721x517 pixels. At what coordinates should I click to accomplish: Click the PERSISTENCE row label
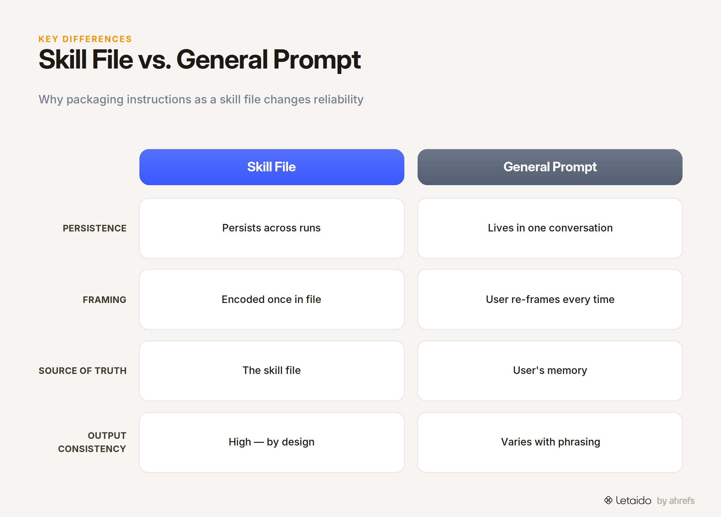click(94, 228)
